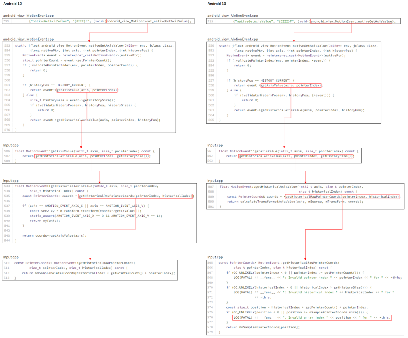
Task: Click "return coords->getAxisValue(axis);" line
Action: click(54, 235)
